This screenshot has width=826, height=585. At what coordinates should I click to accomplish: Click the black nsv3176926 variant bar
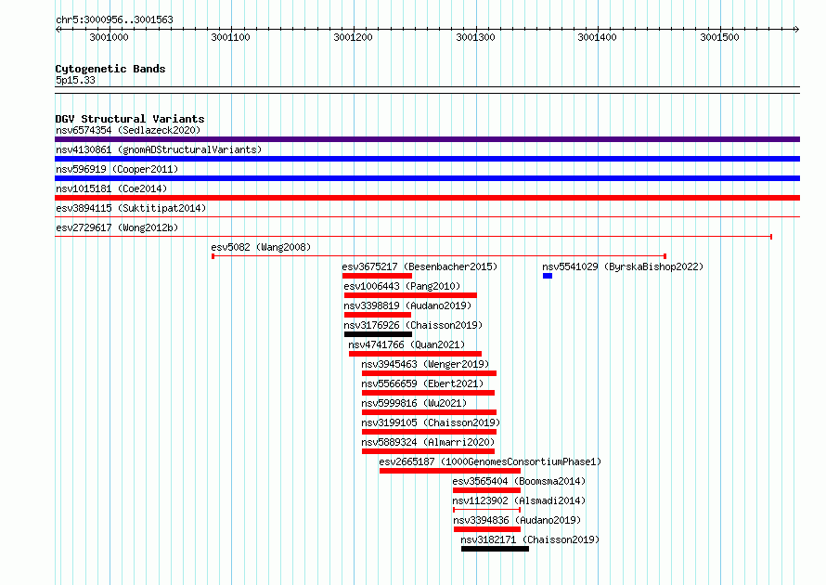click(x=379, y=334)
